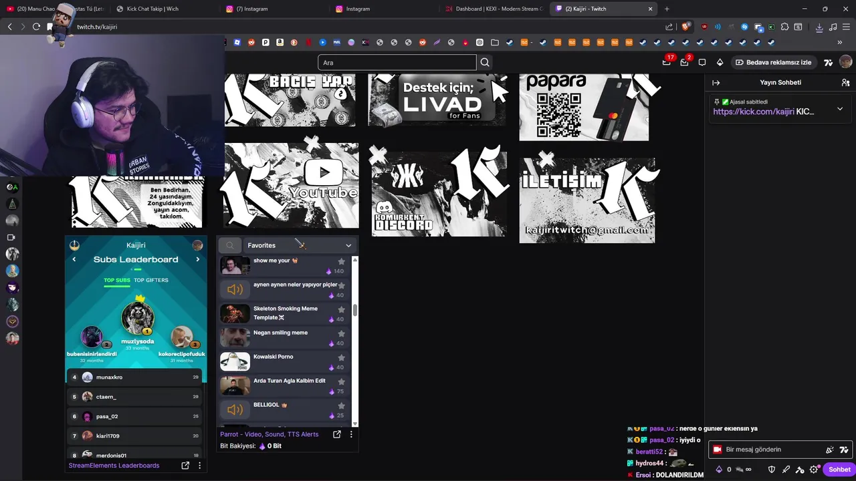856x481 pixels.
Task: Switch to TOP GIFTERS tab
Action: pos(151,280)
